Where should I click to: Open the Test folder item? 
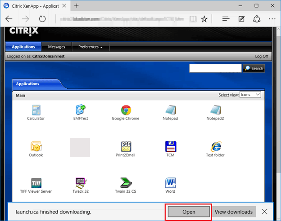click(x=215, y=149)
